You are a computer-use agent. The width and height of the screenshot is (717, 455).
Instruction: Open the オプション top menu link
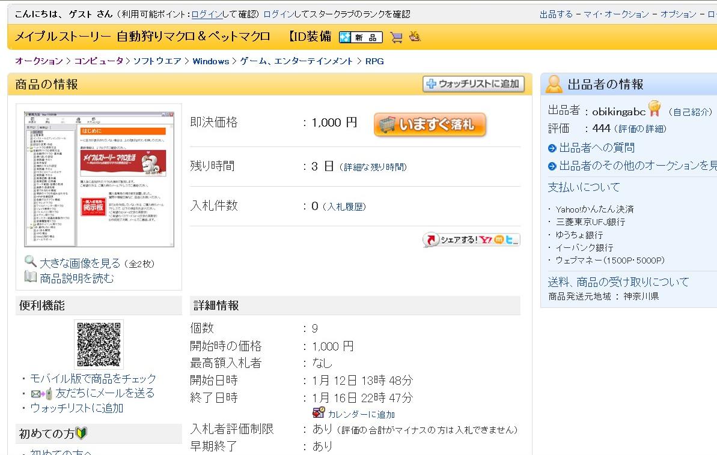(x=678, y=14)
